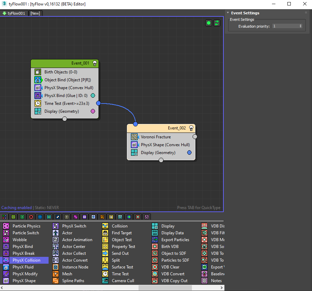The height and width of the screenshot is (291, 312).
Task: Toggle the Event_002 lightbulb
Action: coord(191,128)
